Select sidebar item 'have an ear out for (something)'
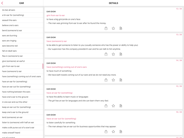 coord(22,87)
